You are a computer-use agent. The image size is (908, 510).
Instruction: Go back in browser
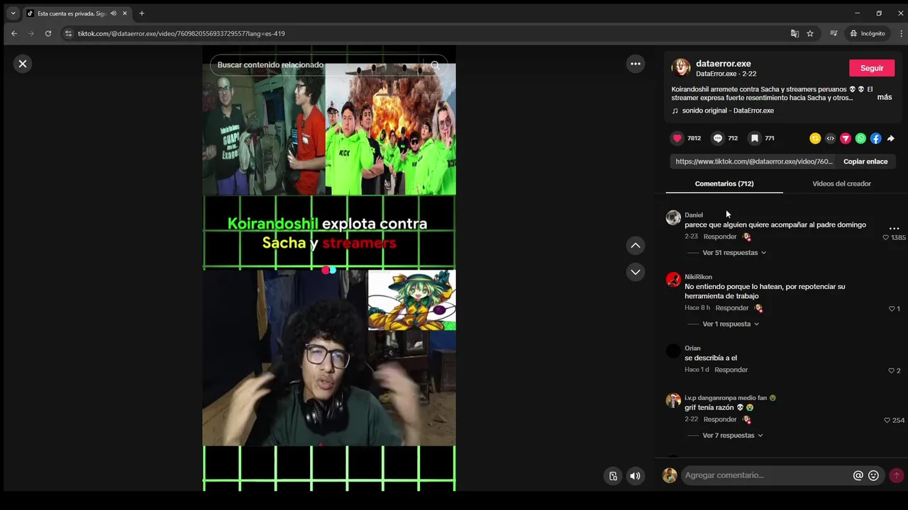[x=13, y=33]
